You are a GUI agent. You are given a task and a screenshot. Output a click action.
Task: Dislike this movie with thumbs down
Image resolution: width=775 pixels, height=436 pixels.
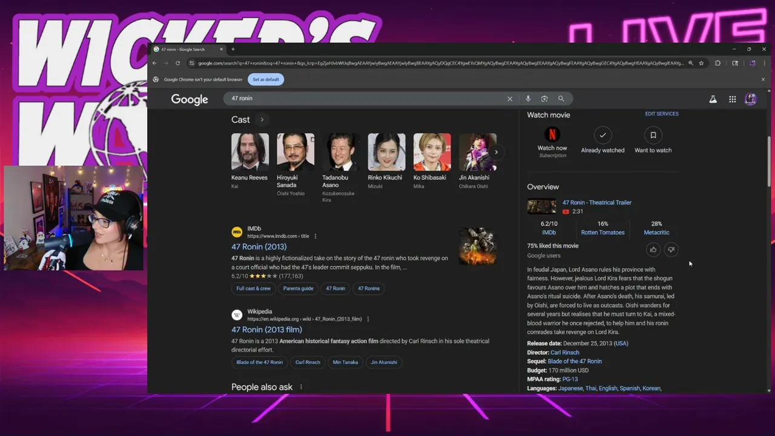tap(671, 249)
